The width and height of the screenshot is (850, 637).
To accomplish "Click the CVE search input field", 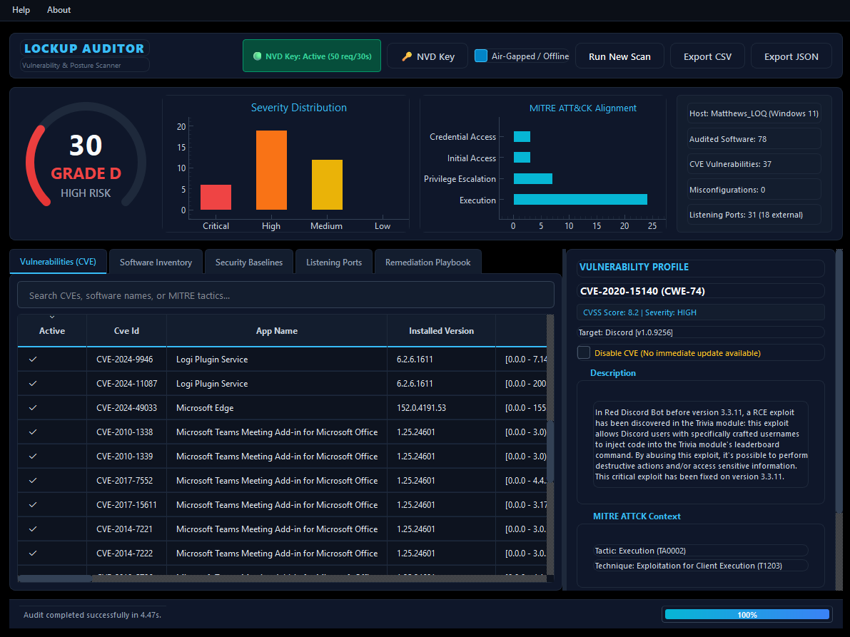I will point(285,295).
